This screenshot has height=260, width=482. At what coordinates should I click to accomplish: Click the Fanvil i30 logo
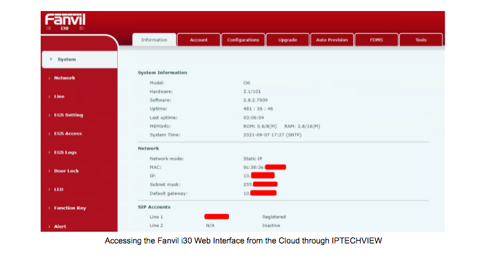click(x=66, y=22)
